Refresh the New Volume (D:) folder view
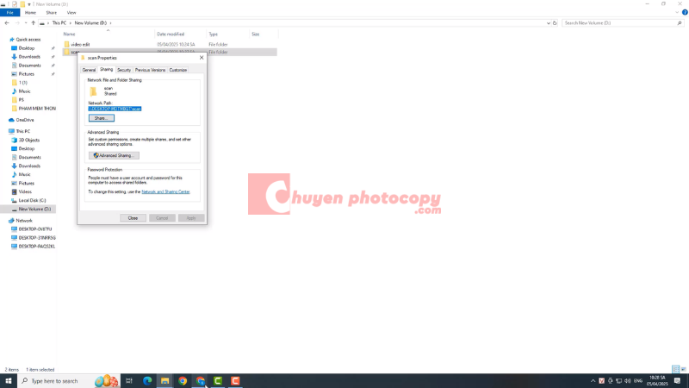 tap(555, 23)
